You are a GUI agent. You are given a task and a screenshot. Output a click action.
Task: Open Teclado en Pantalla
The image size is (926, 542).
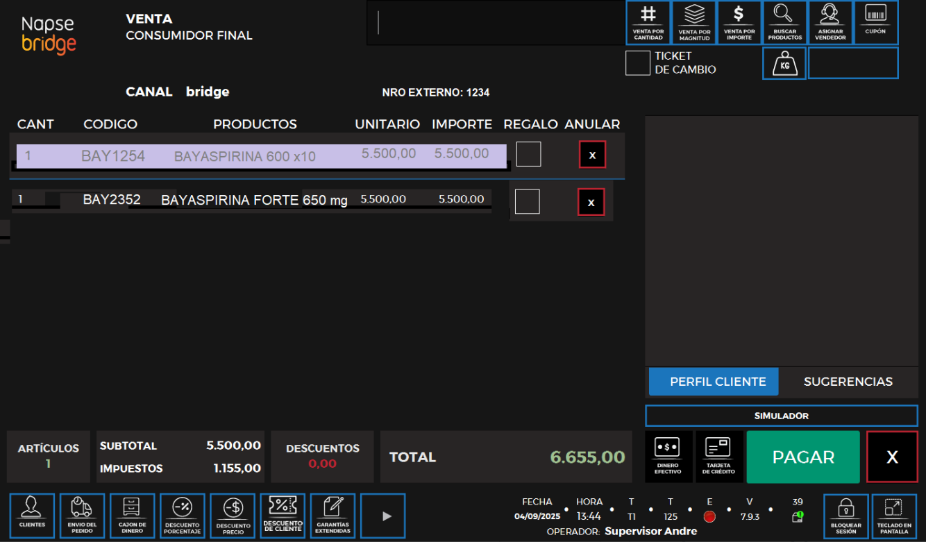click(894, 516)
